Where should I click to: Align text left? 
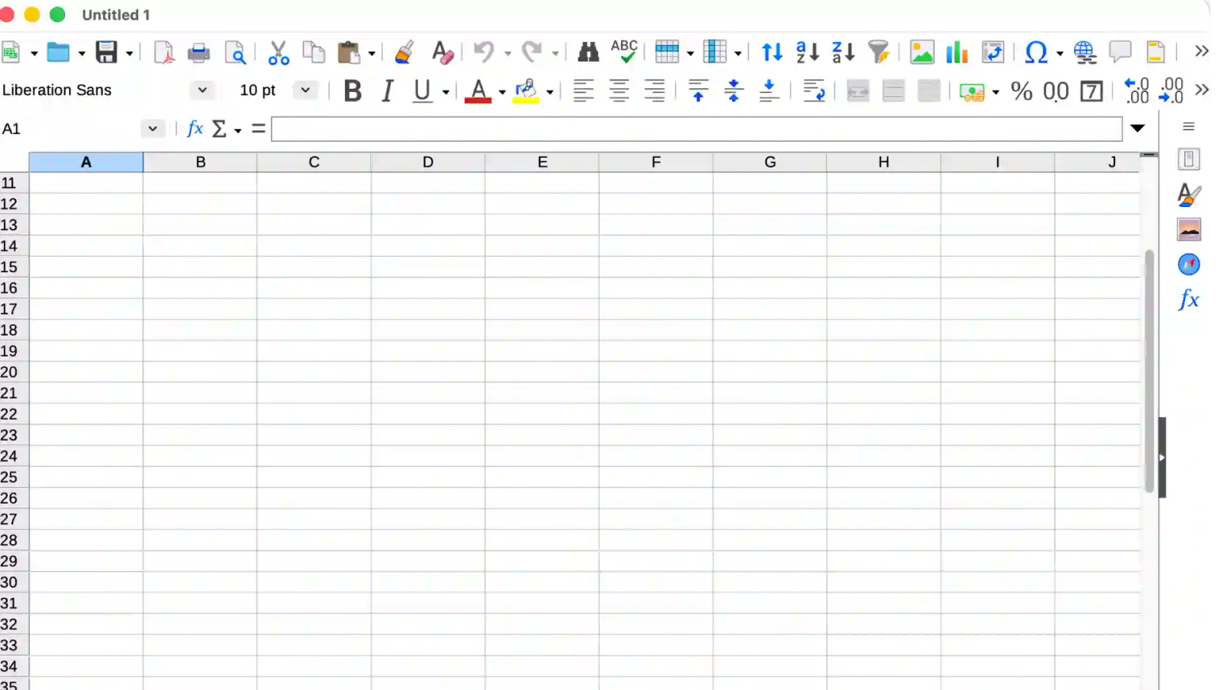coord(584,90)
